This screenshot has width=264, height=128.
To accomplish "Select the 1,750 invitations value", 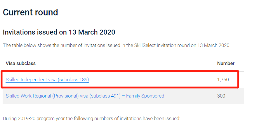I will pyautogui.click(x=223, y=80).
